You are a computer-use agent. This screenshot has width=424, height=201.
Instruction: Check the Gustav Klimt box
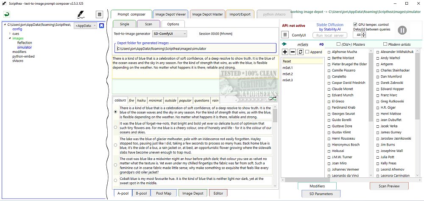point(329,132)
